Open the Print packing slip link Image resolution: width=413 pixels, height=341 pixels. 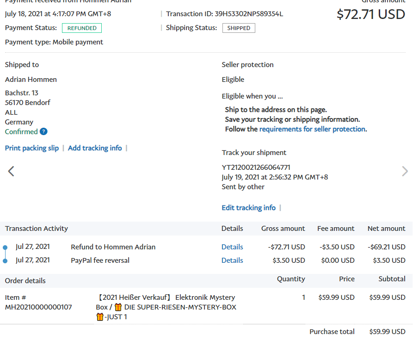[32, 148]
